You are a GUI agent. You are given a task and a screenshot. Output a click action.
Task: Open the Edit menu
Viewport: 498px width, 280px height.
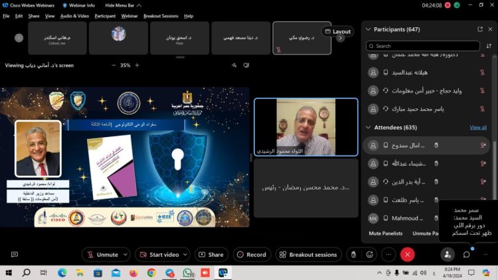[x=19, y=16]
